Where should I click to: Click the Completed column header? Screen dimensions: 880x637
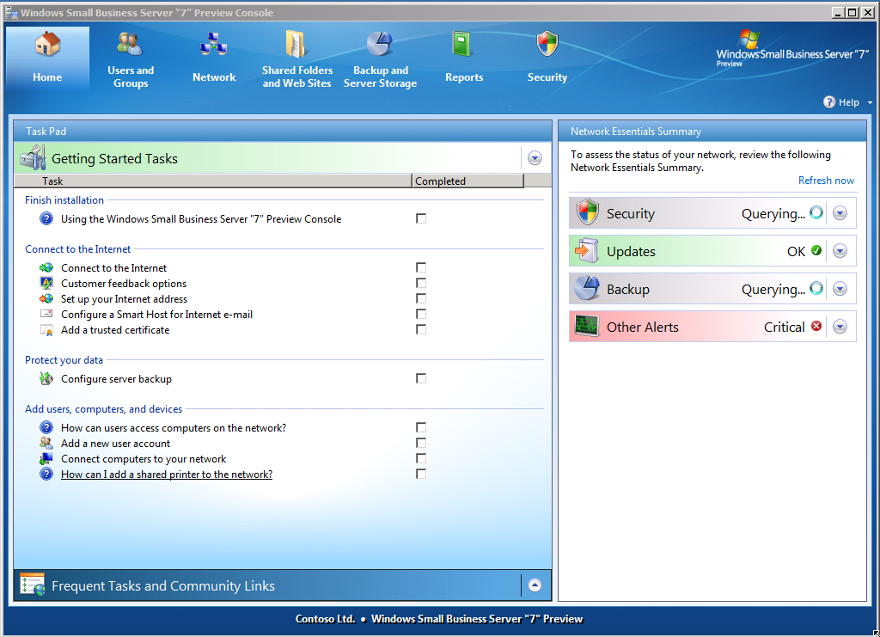(x=467, y=181)
